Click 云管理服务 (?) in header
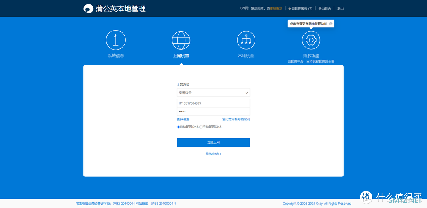427x208 pixels. pos(302,8)
